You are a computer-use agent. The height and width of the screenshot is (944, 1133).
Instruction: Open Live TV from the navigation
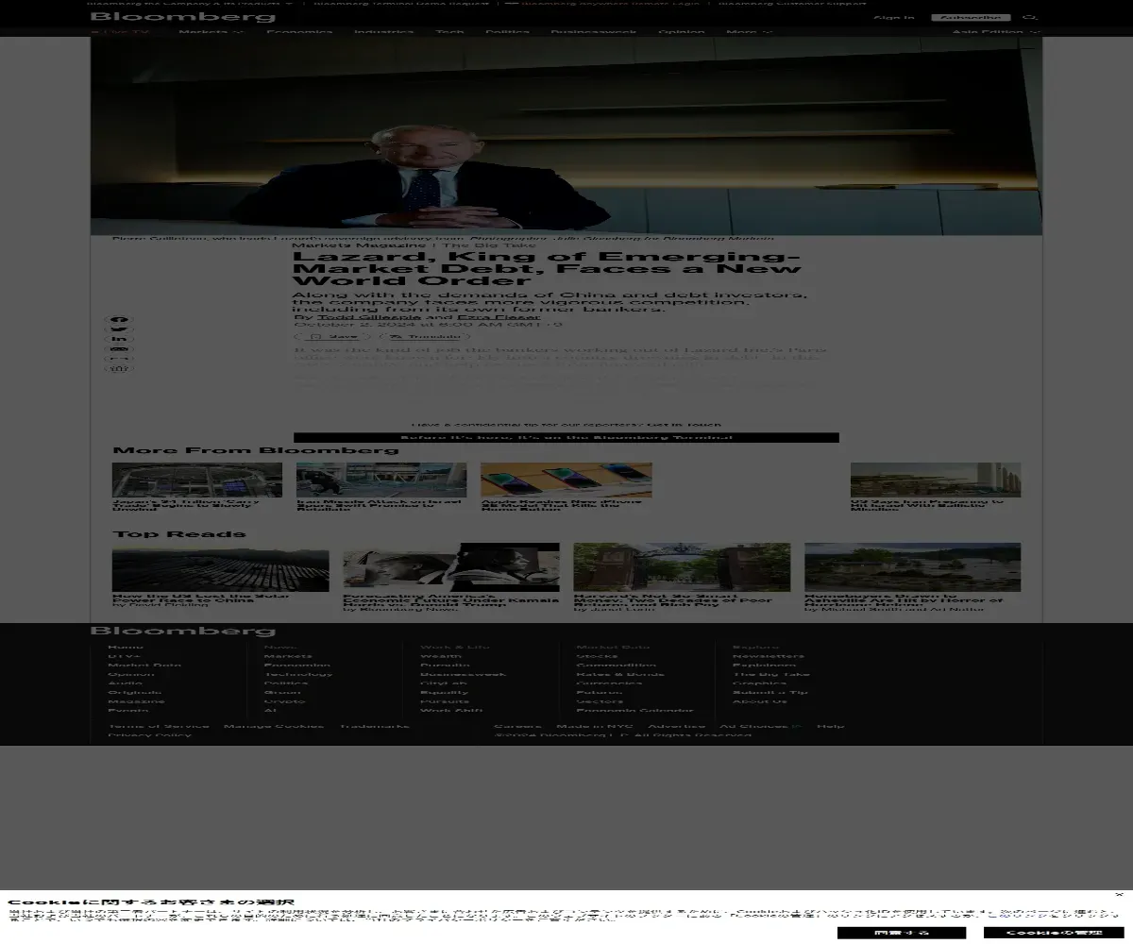(x=121, y=32)
